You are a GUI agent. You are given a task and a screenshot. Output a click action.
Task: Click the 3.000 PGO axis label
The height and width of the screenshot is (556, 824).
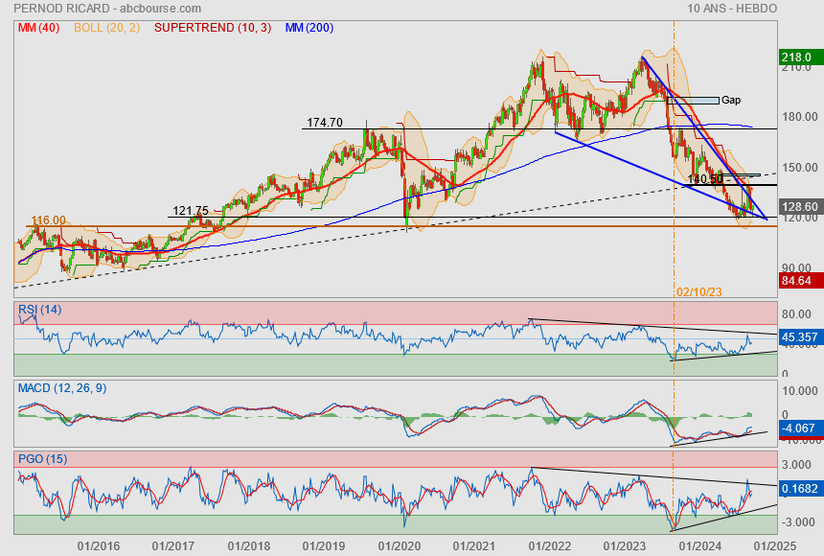[796, 465]
